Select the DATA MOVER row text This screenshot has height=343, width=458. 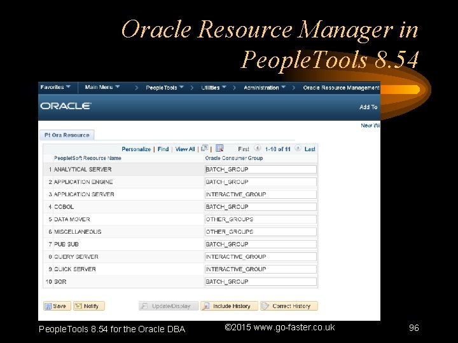72,219
